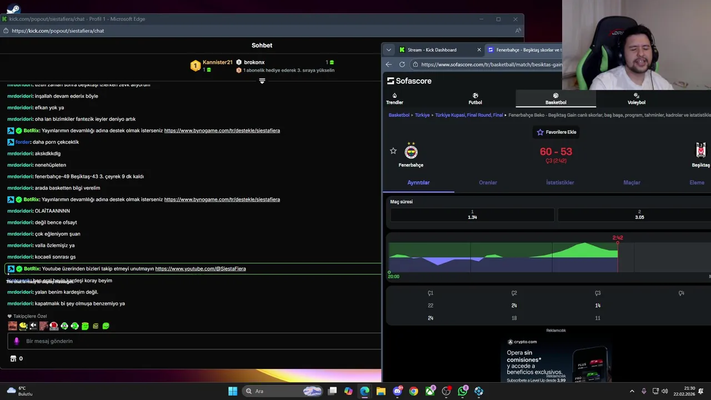Insert the green speech bubble emote
The height and width of the screenshot is (400, 711).
(106, 326)
